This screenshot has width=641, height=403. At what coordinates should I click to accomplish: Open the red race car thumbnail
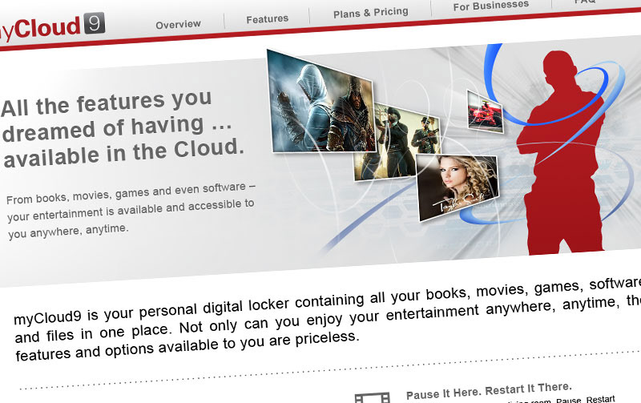pyautogui.click(x=486, y=111)
